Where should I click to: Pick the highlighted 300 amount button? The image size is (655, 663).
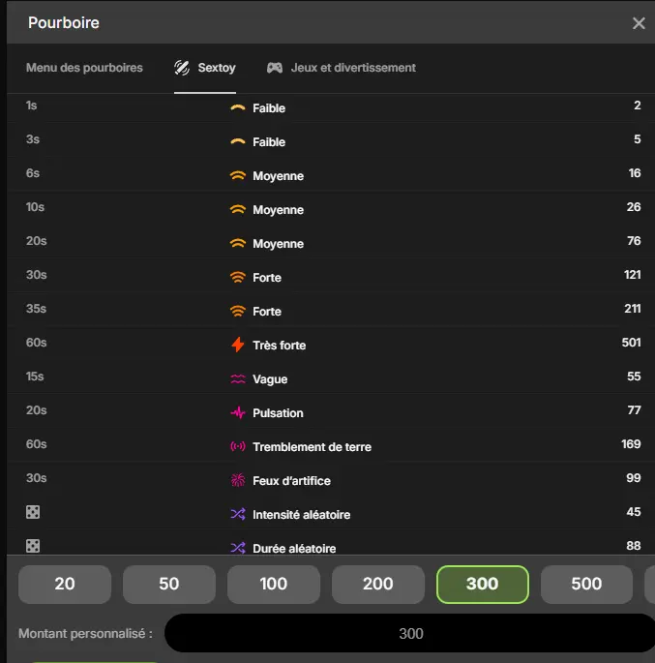point(482,584)
